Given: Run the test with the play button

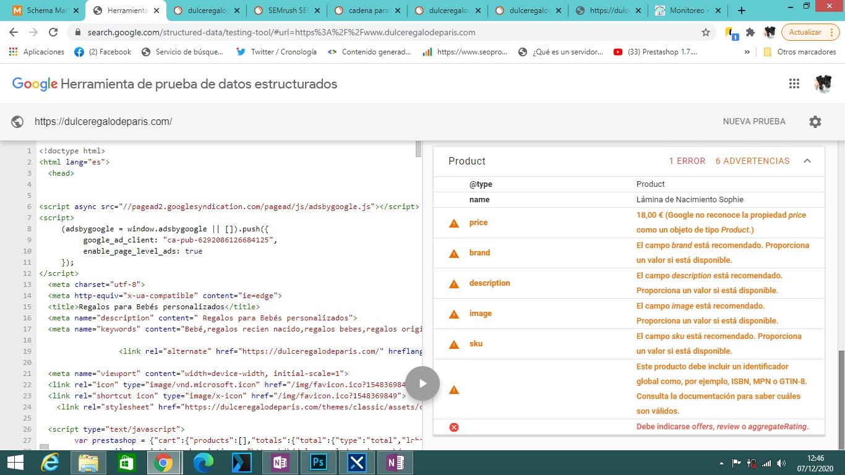Looking at the screenshot, I should 422,383.
